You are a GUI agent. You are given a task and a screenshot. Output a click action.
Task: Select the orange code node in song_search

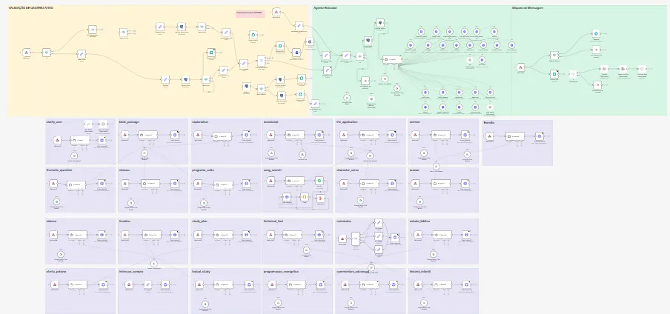click(x=304, y=198)
